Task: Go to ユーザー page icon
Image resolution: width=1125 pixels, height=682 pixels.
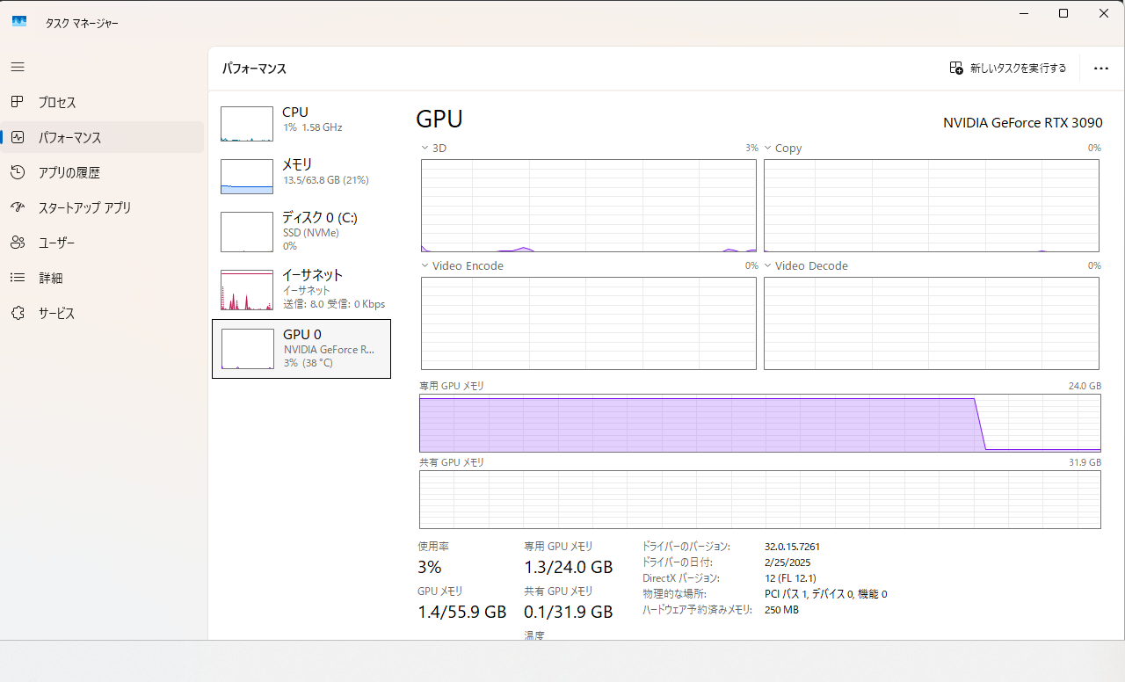Action: point(18,243)
